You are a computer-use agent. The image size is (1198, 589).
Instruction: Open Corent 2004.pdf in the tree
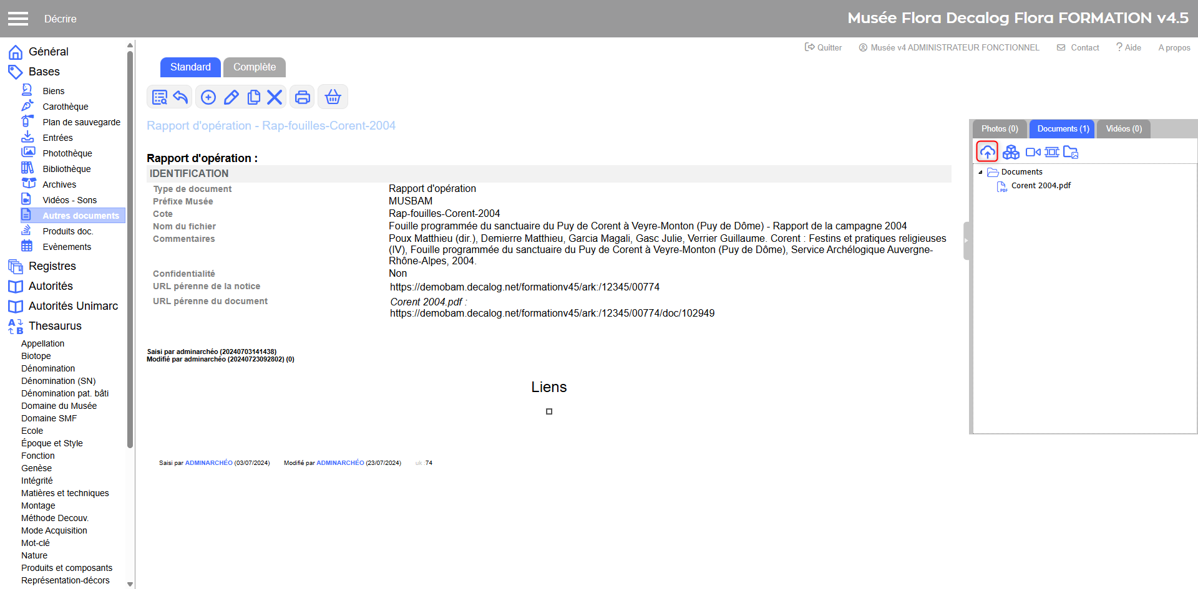coord(1041,186)
